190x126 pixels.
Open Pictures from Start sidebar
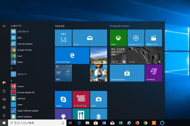pos(4,99)
